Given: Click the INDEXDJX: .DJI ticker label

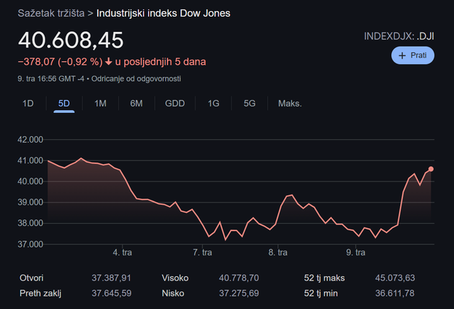Looking at the screenshot, I should [399, 36].
